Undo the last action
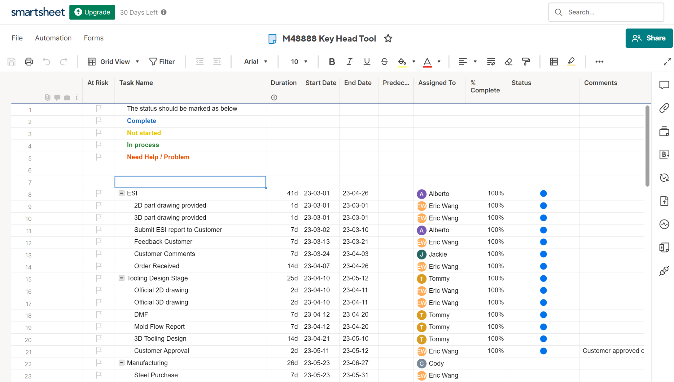Viewport: 674px width, 382px height. coord(46,62)
